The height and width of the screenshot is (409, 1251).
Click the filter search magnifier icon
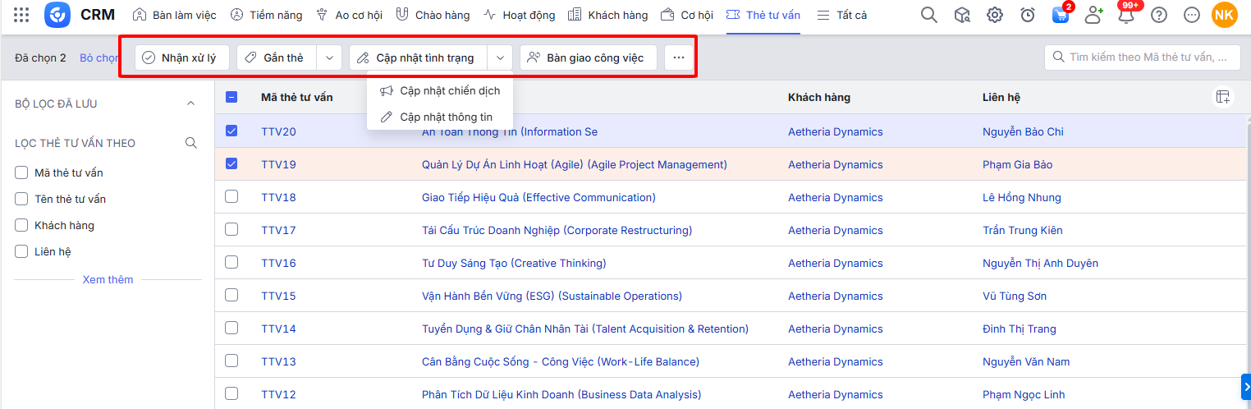click(x=191, y=143)
